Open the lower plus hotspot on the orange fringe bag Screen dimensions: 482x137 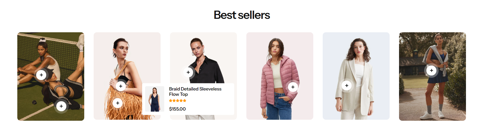click(118, 103)
